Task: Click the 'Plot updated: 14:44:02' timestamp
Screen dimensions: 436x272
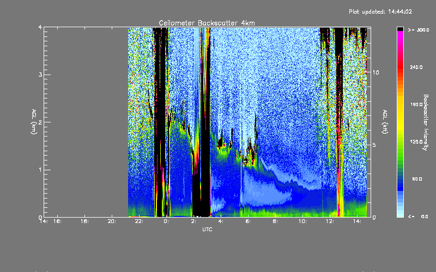Action: (x=380, y=11)
